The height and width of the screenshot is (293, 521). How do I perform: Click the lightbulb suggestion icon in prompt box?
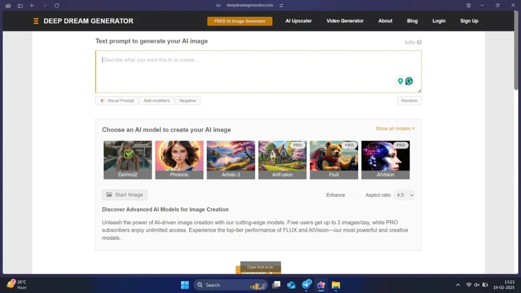coord(400,81)
